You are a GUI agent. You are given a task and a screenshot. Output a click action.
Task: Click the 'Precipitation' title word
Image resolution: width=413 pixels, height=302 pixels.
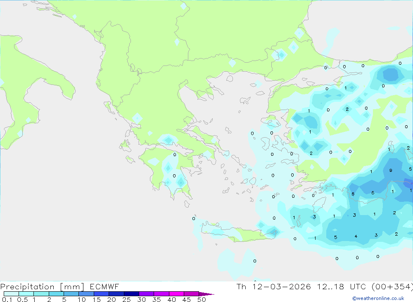27,286
